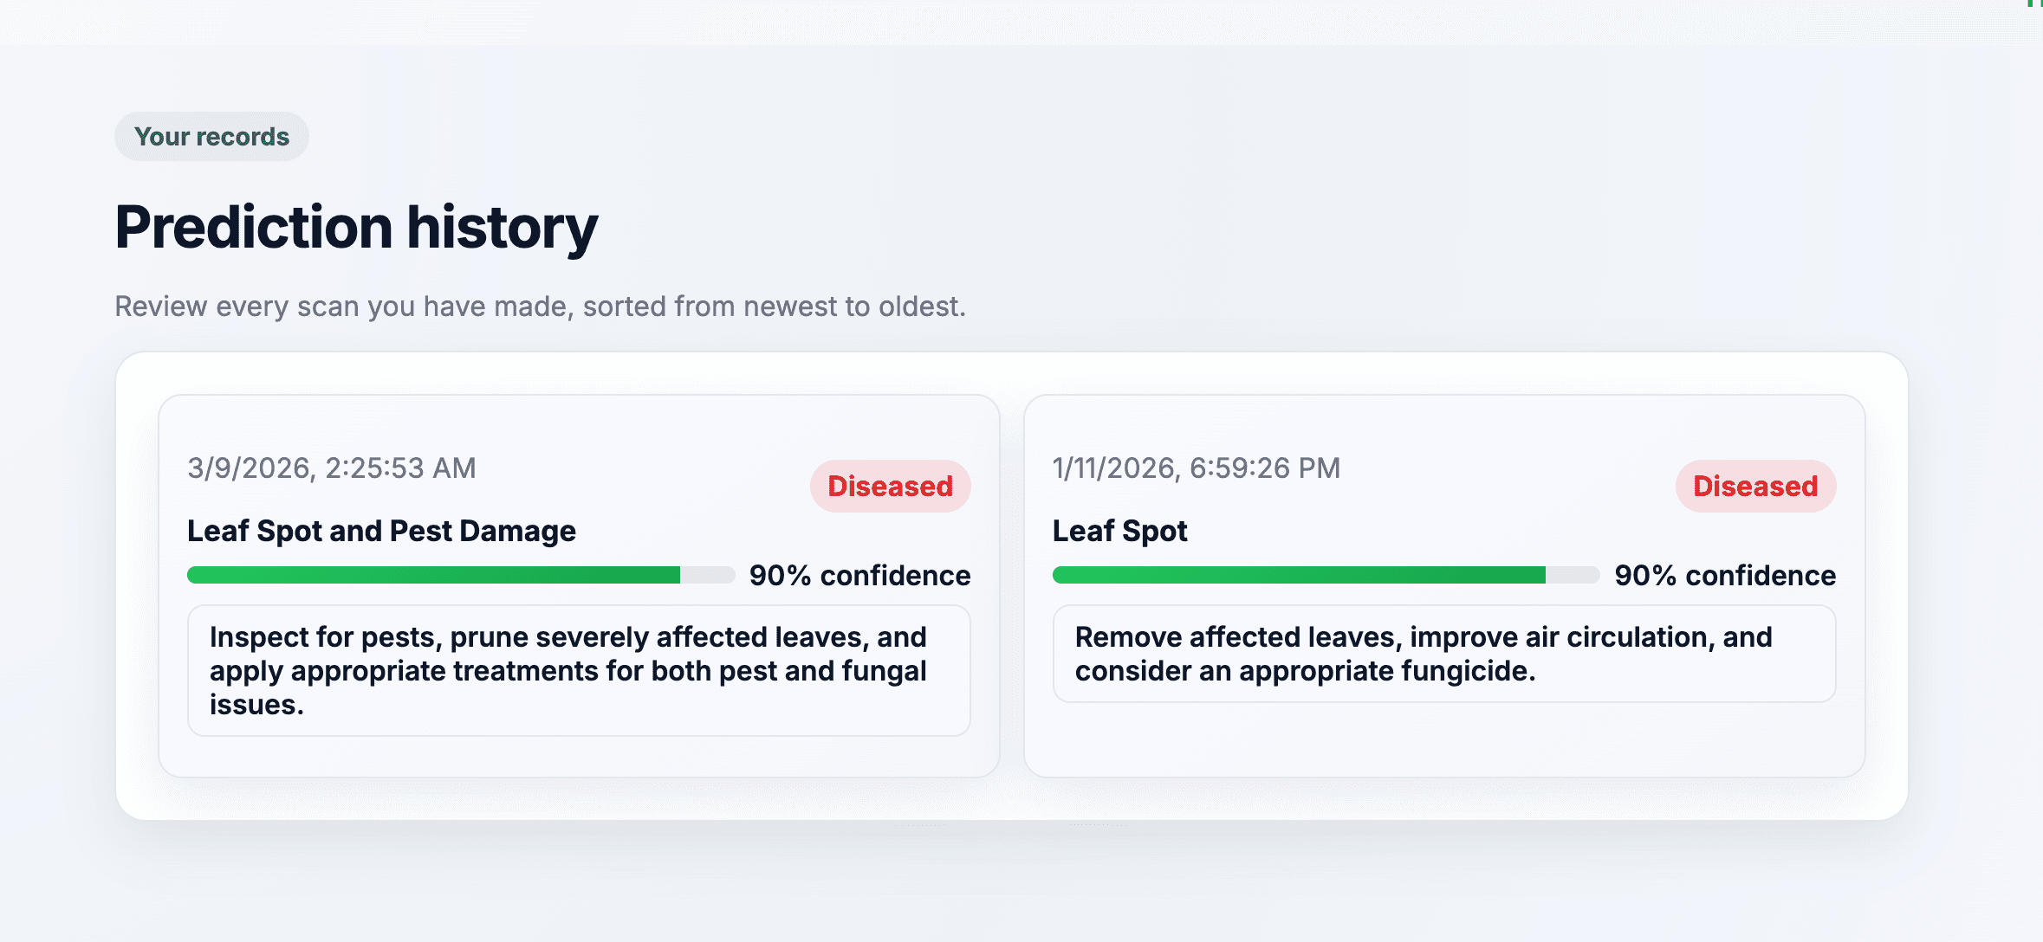Click the 1/11/2026 timestamp

click(1195, 468)
